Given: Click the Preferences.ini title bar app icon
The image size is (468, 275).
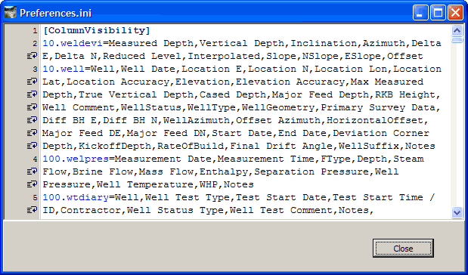Looking at the screenshot, I should (x=11, y=13).
